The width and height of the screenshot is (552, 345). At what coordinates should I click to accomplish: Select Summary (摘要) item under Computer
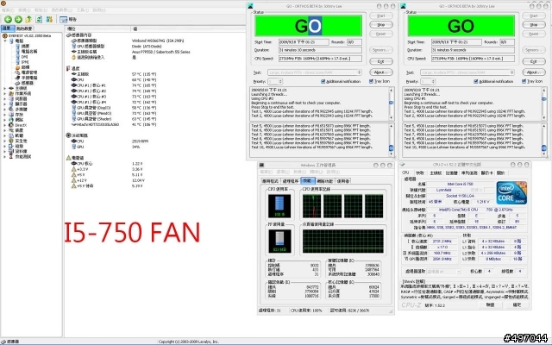coord(23,46)
